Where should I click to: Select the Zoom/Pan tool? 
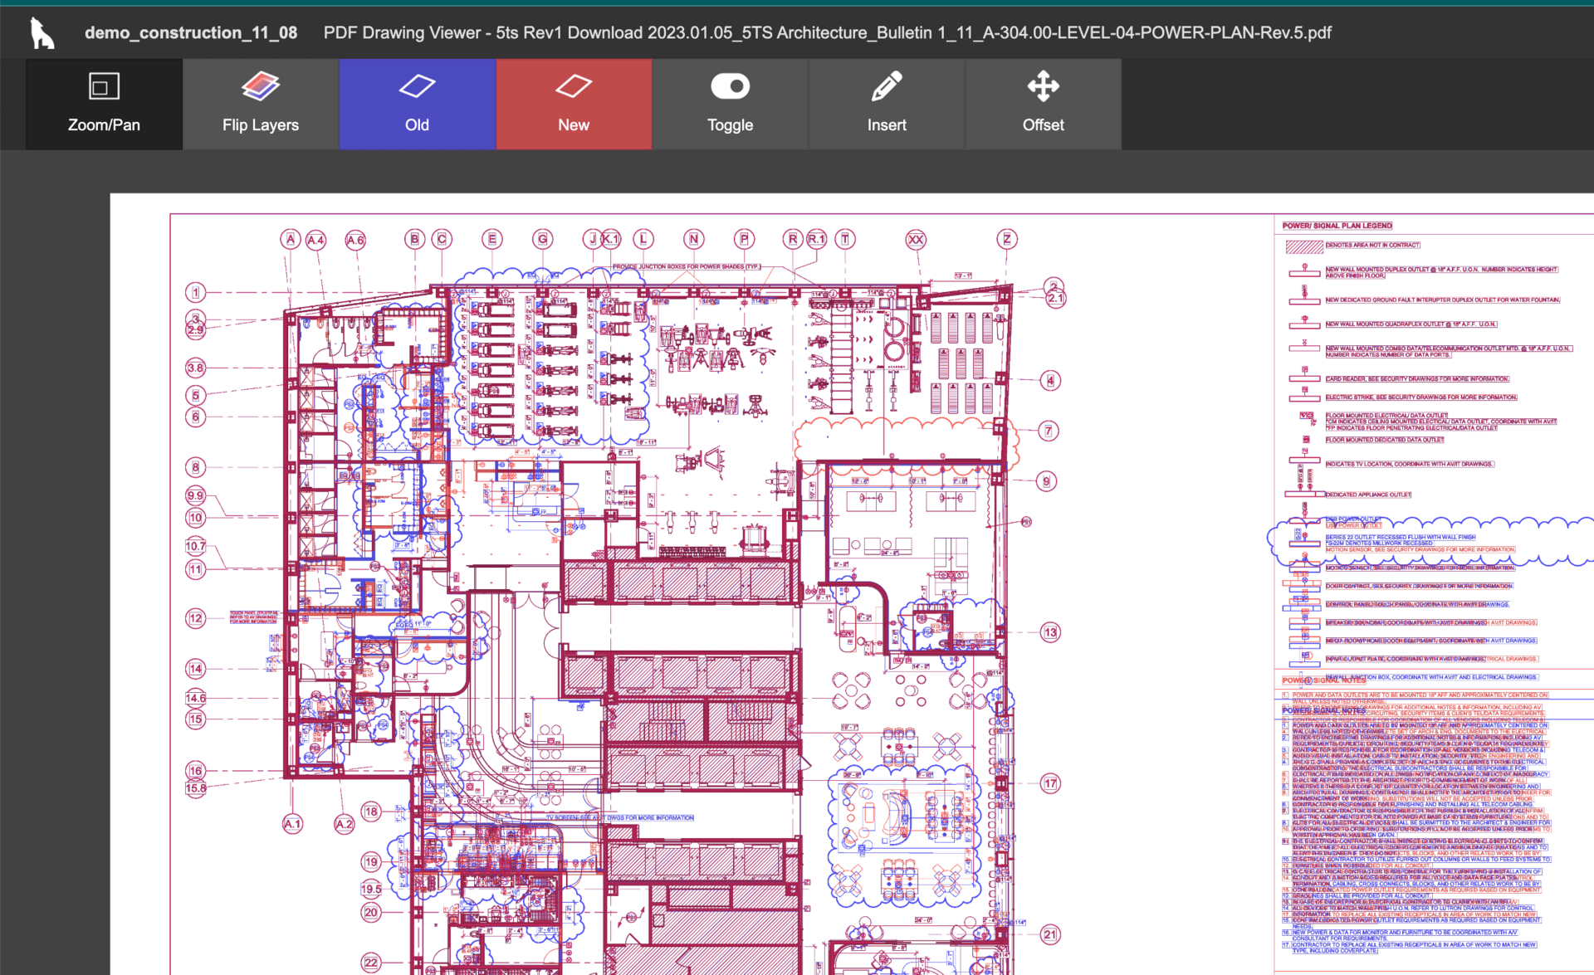click(x=104, y=104)
